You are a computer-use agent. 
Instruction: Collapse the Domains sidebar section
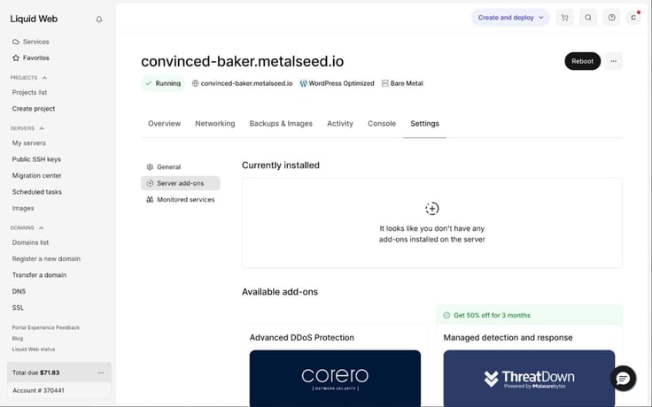[41, 227]
